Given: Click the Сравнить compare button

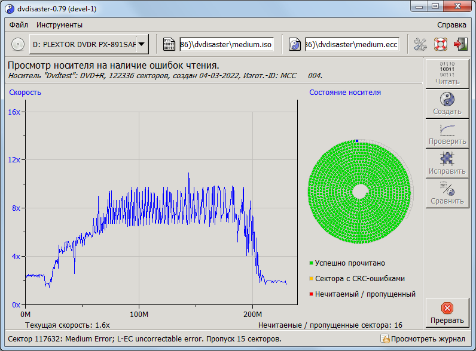Looking at the screenshot, I should [x=447, y=193].
